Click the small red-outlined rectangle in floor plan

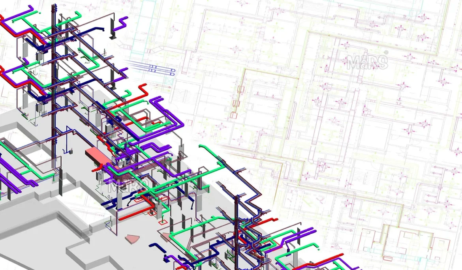click(x=234, y=116)
